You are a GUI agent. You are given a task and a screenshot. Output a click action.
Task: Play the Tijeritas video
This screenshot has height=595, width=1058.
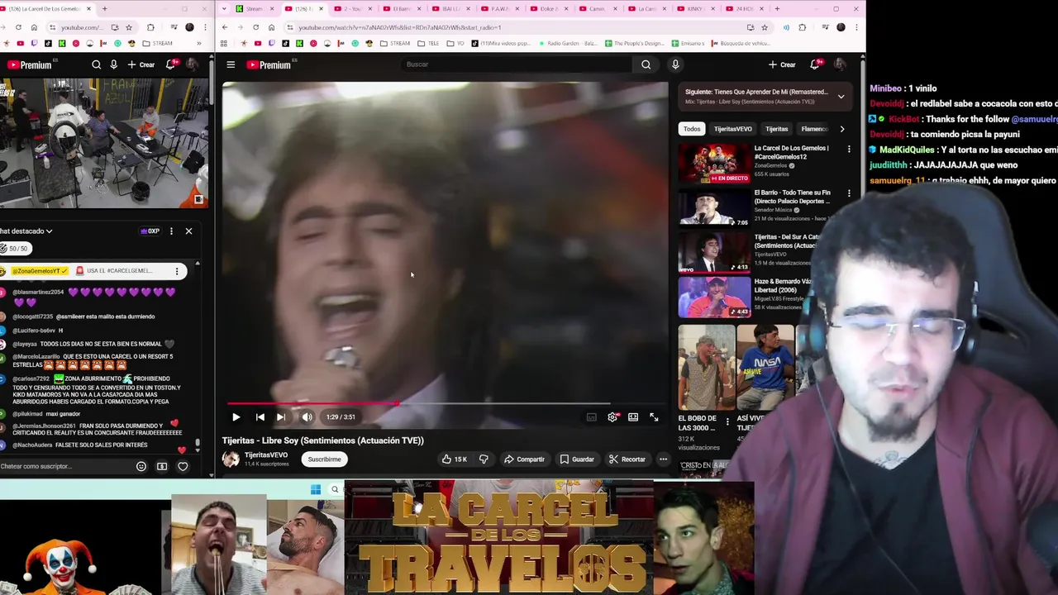point(236,417)
